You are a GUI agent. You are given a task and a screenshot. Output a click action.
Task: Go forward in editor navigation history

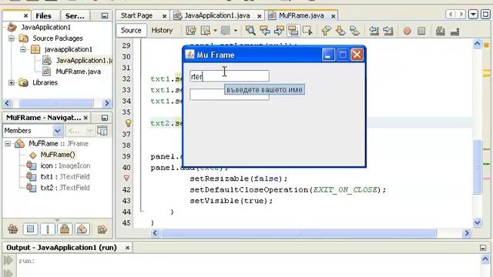(225, 31)
